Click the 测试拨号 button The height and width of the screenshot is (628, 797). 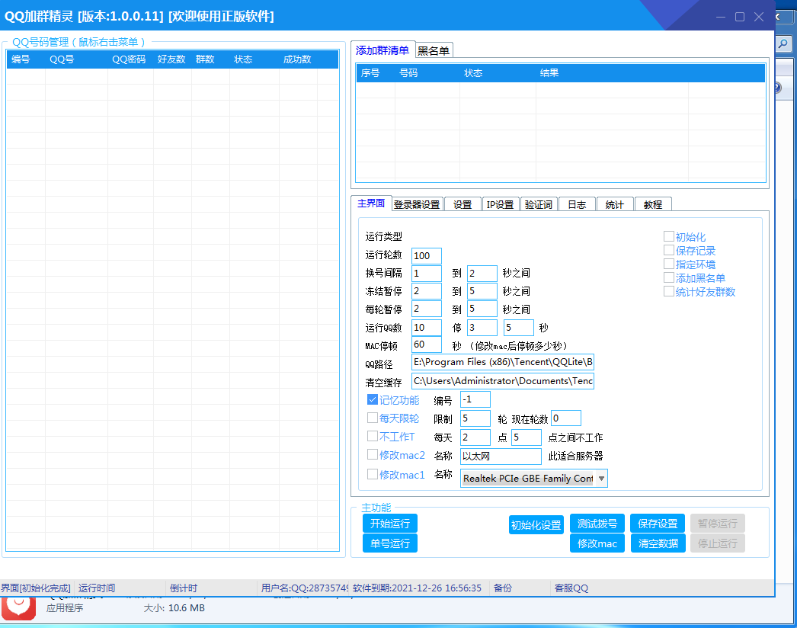597,524
